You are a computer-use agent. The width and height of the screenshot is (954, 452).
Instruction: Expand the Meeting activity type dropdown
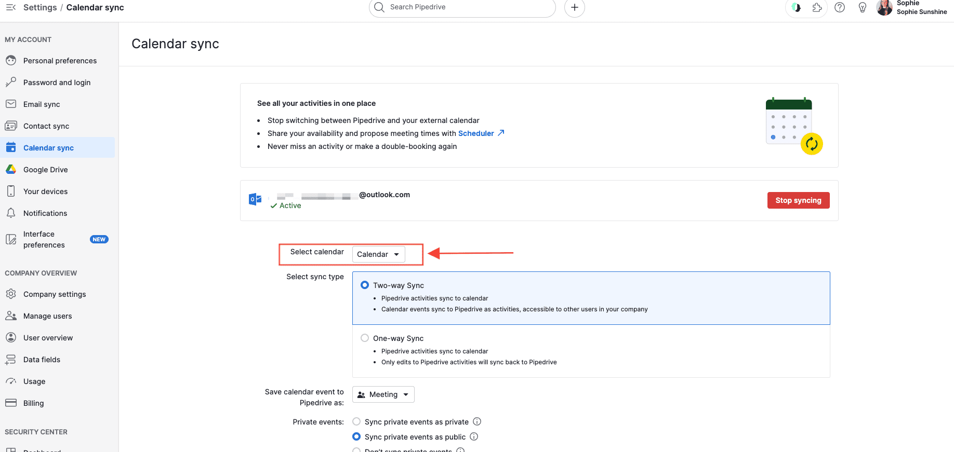(383, 394)
